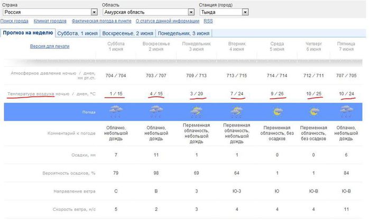Viewport: 370px width, 222px height.
Task: Open the Станция dropdown showing Тында
Action: pos(224,12)
